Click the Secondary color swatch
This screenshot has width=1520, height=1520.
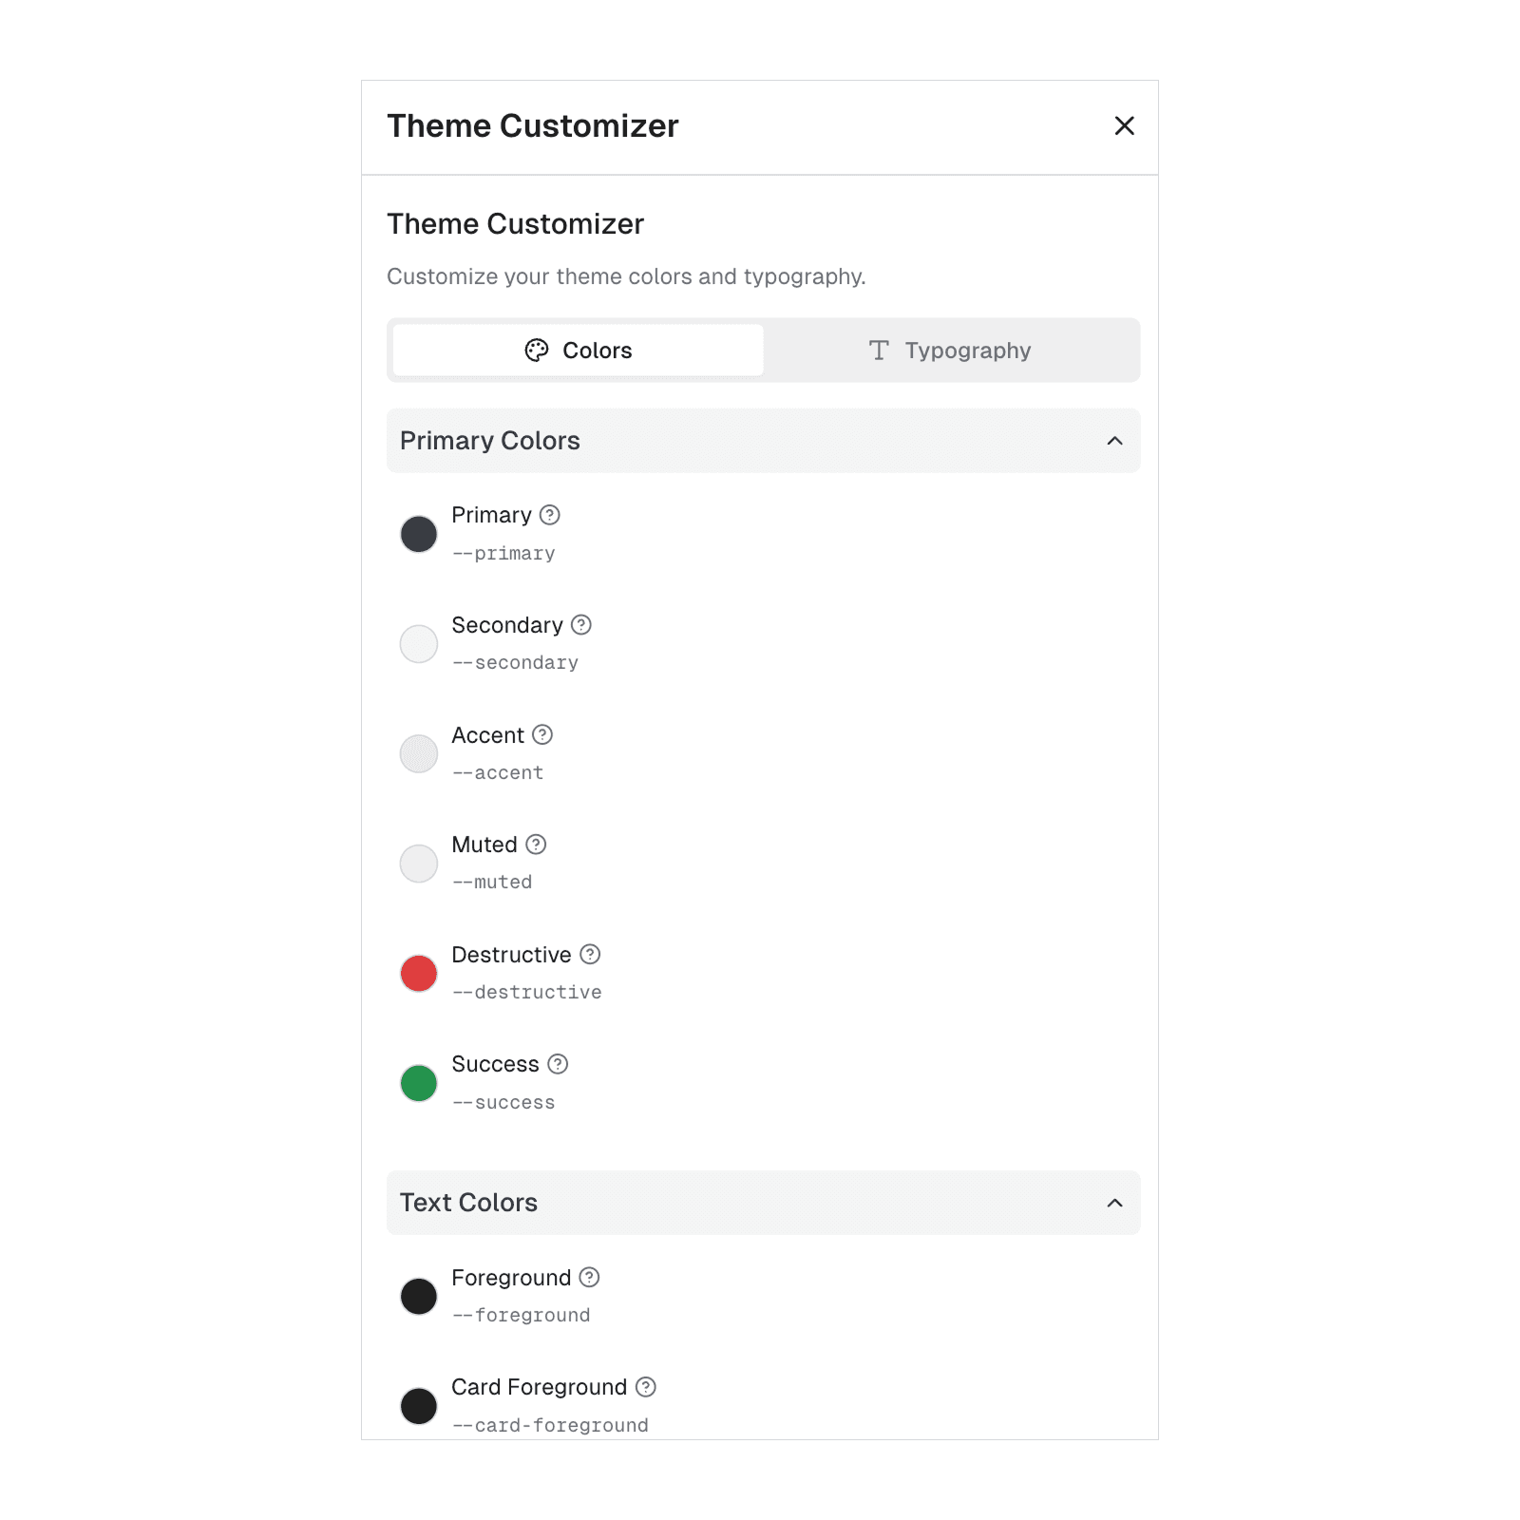tap(419, 644)
